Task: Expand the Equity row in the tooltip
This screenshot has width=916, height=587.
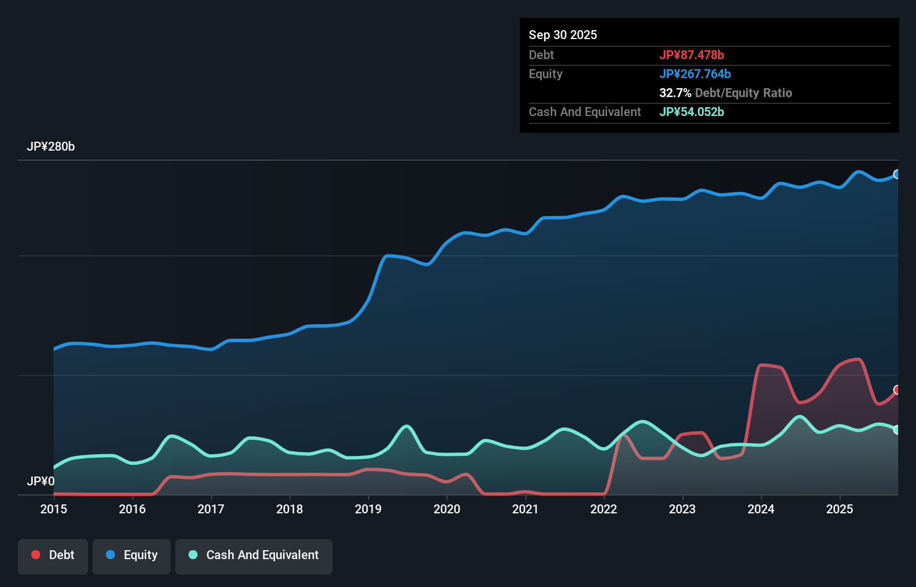Action: pos(546,74)
